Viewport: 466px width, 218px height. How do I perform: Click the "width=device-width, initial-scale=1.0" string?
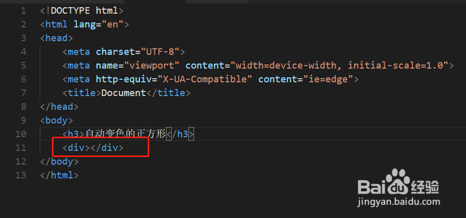[x=339, y=66]
